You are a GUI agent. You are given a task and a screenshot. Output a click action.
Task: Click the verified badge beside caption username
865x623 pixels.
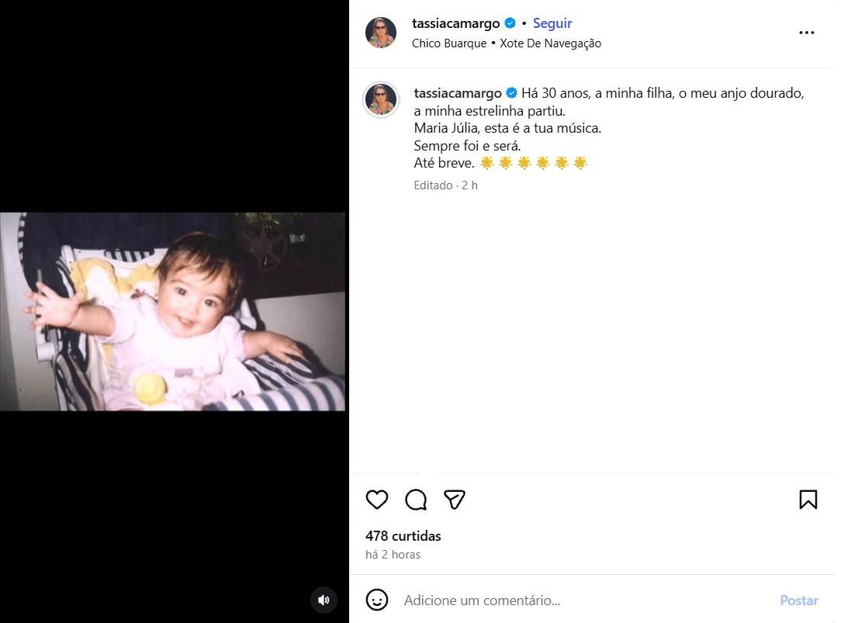[x=512, y=93]
